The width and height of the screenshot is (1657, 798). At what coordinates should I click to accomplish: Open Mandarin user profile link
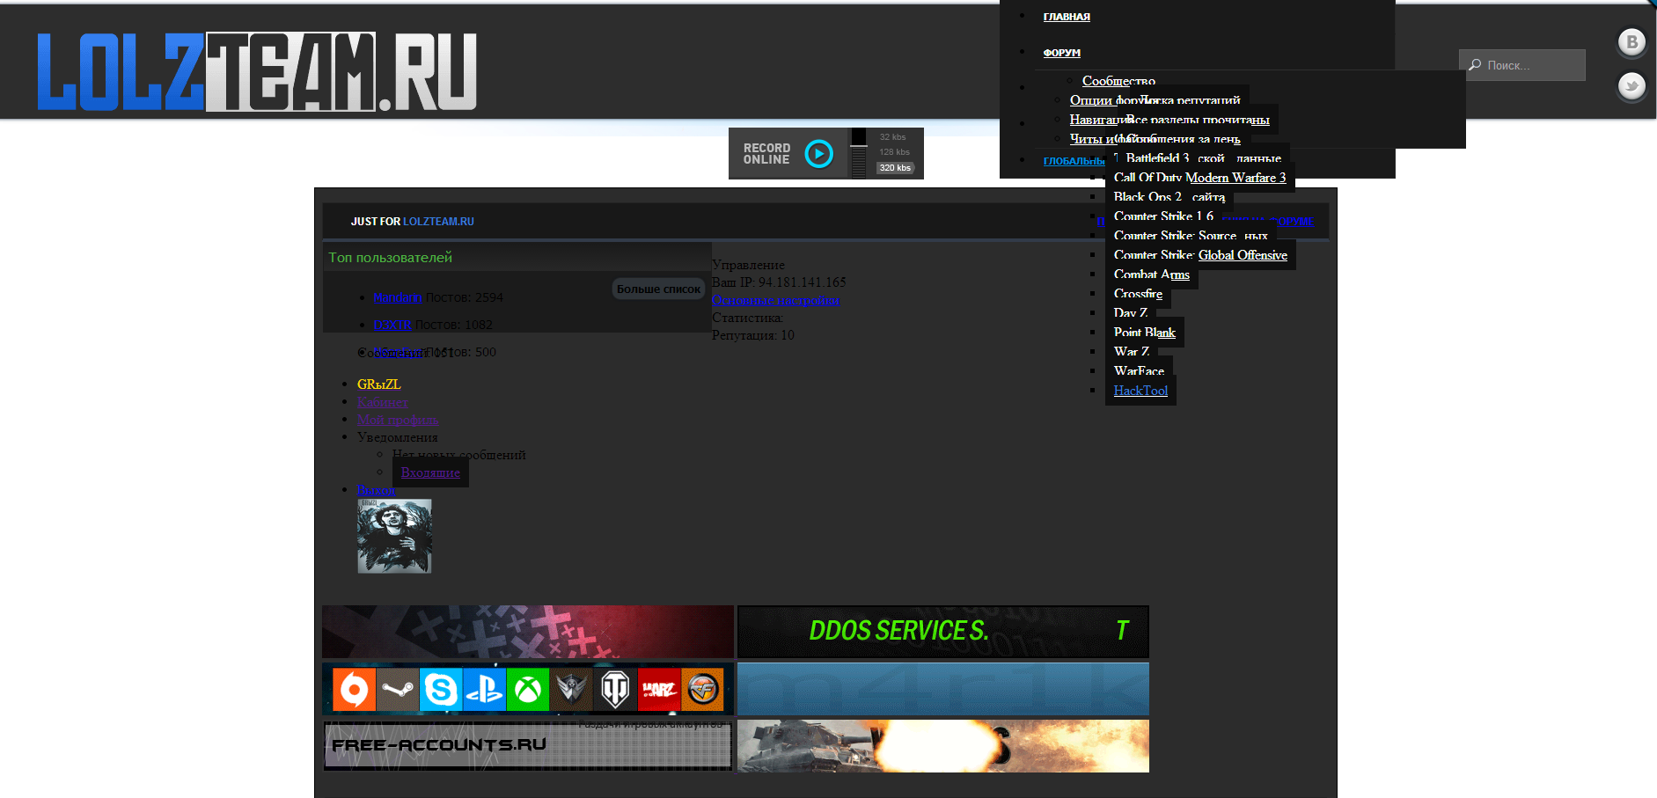397,297
